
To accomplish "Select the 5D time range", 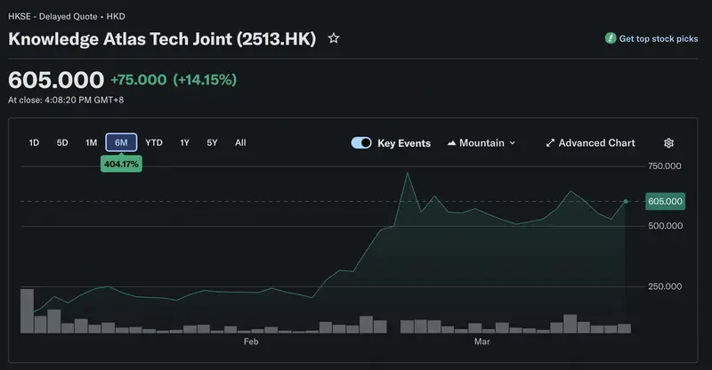I will tap(62, 142).
